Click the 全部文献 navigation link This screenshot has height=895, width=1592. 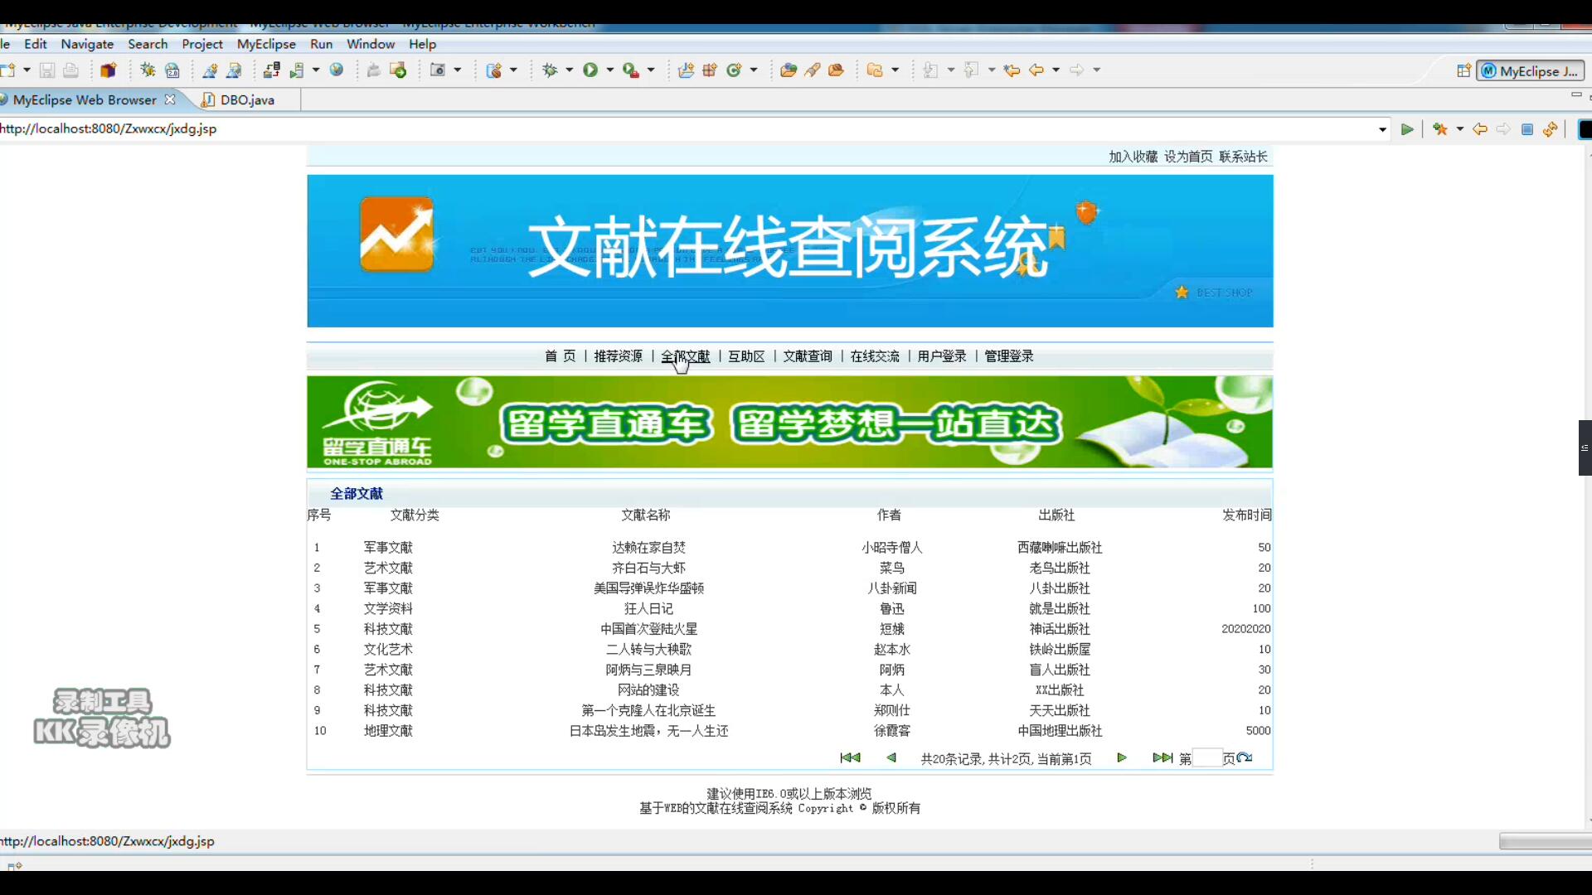coord(685,356)
